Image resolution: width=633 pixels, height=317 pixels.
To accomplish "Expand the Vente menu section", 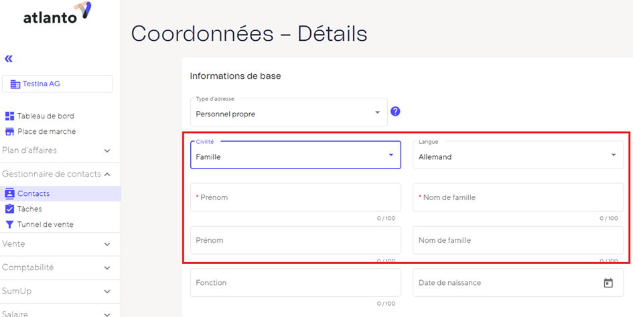I will point(56,244).
